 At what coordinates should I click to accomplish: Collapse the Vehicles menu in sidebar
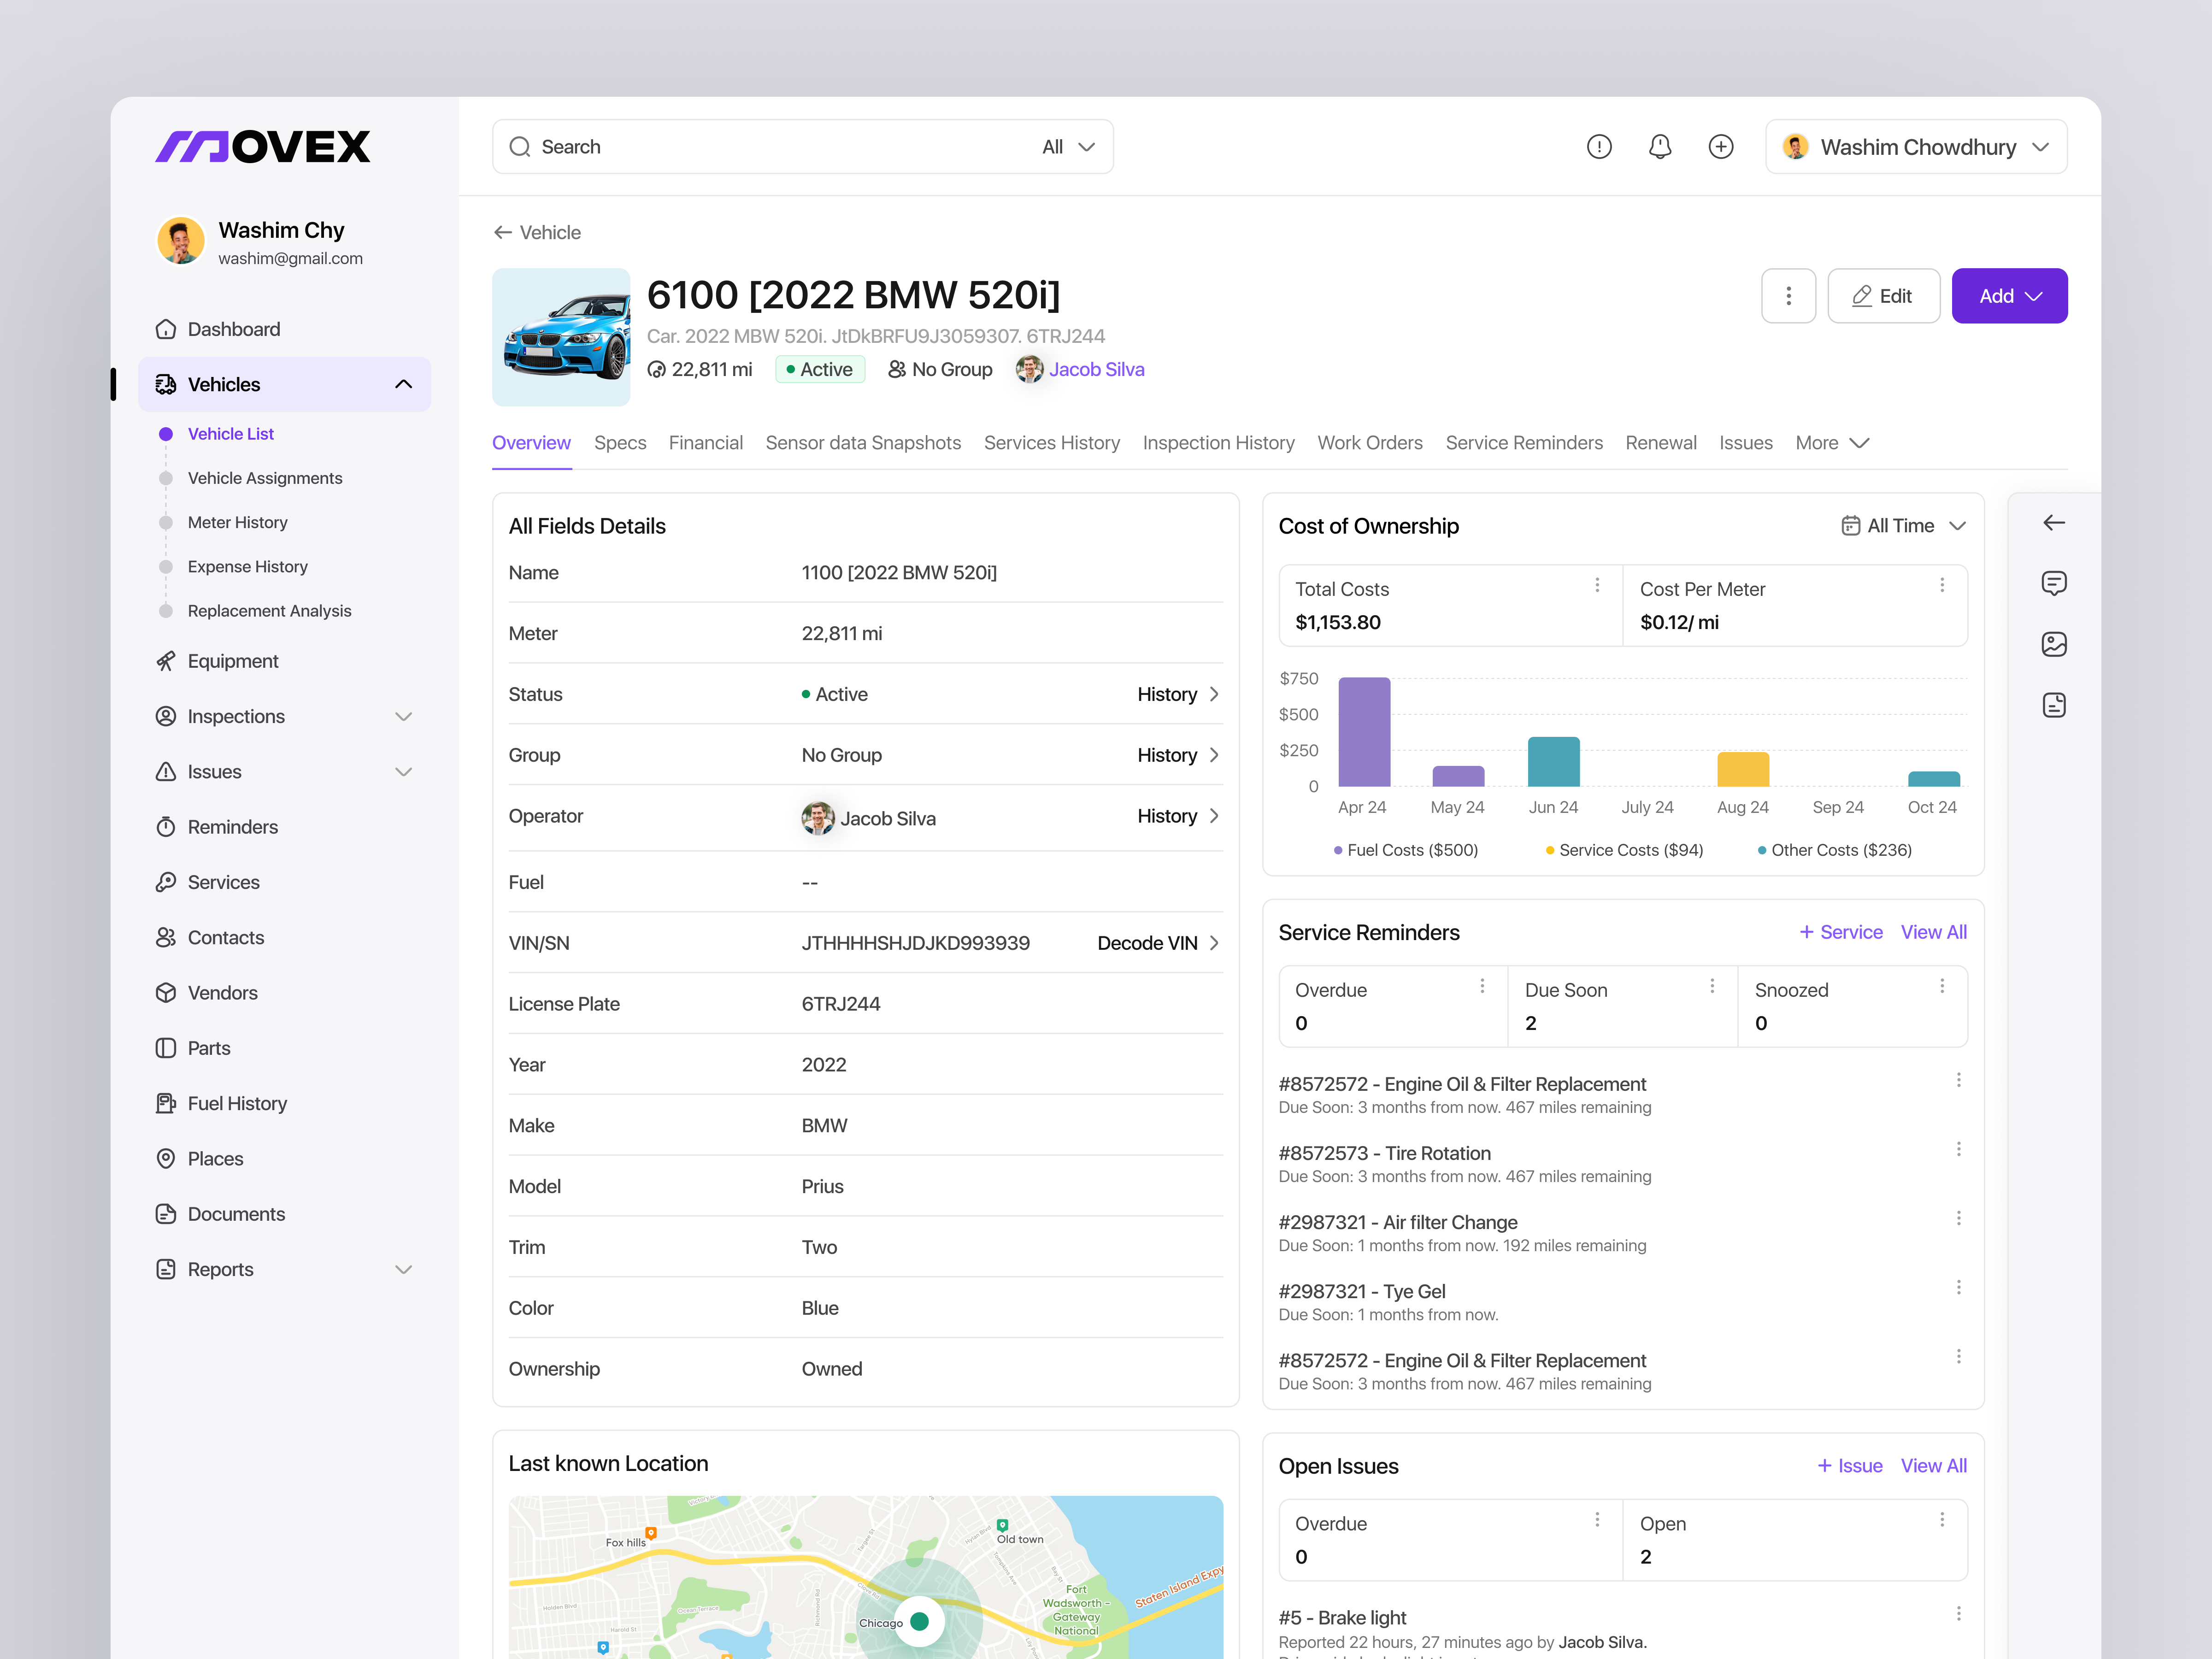[404, 384]
